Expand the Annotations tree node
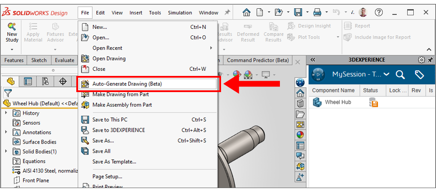Screen dimensions: 436x192 (6, 132)
